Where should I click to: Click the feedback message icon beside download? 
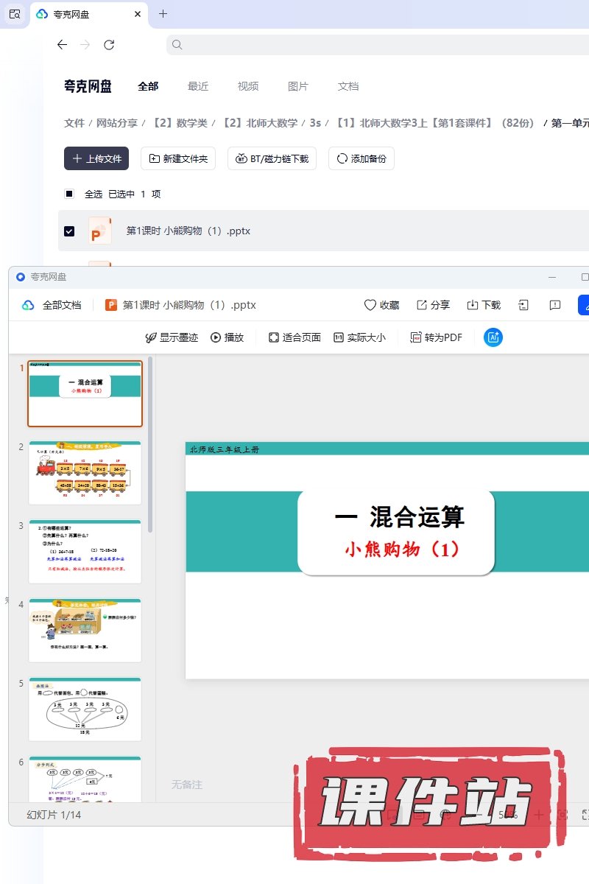pyautogui.click(x=555, y=305)
